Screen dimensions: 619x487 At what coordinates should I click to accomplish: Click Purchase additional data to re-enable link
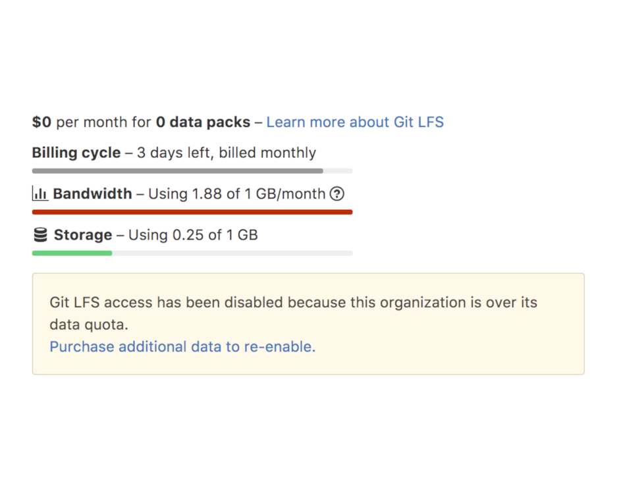(182, 347)
